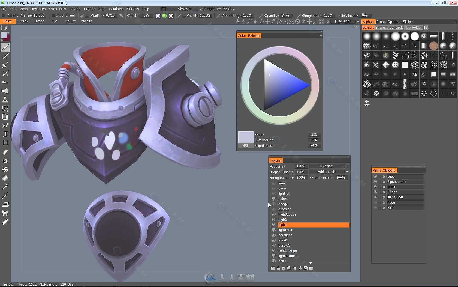The height and width of the screenshot is (287, 458).
Task: Expand the Alphas panel options arrow
Action: pos(456,22)
